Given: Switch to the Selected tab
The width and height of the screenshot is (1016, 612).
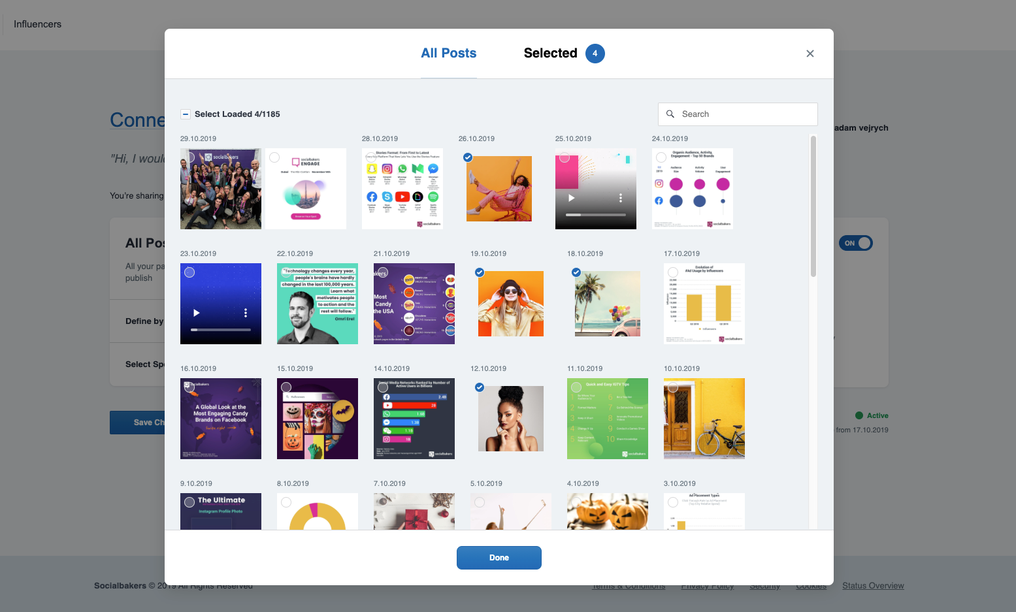Looking at the screenshot, I should (550, 54).
